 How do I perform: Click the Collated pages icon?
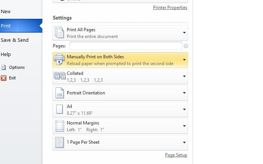[60, 76]
